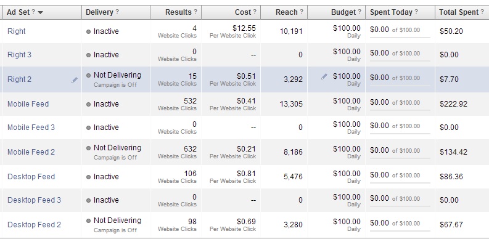The image size is (489, 239).
Task: Select Desktop Feed 3 total spent cell
Action: tap(462, 200)
